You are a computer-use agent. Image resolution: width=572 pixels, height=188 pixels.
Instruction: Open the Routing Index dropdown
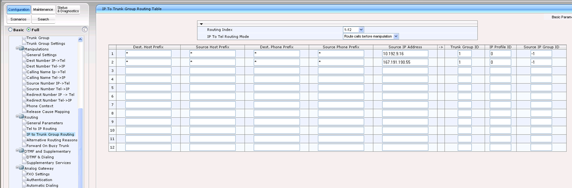[353, 29]
